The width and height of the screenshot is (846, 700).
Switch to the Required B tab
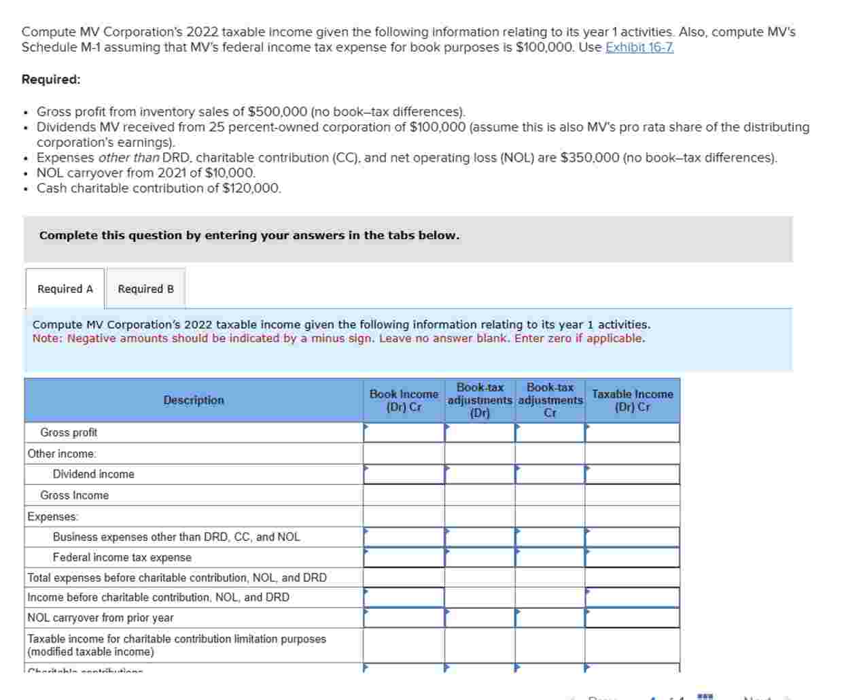tap(145, 289)
